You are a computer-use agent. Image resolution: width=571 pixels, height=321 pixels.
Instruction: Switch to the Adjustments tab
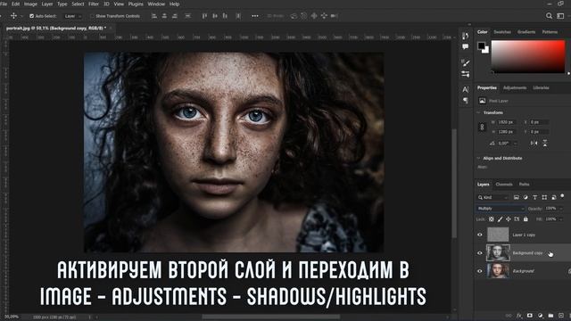pyautogui.click(x=515, y=87)
